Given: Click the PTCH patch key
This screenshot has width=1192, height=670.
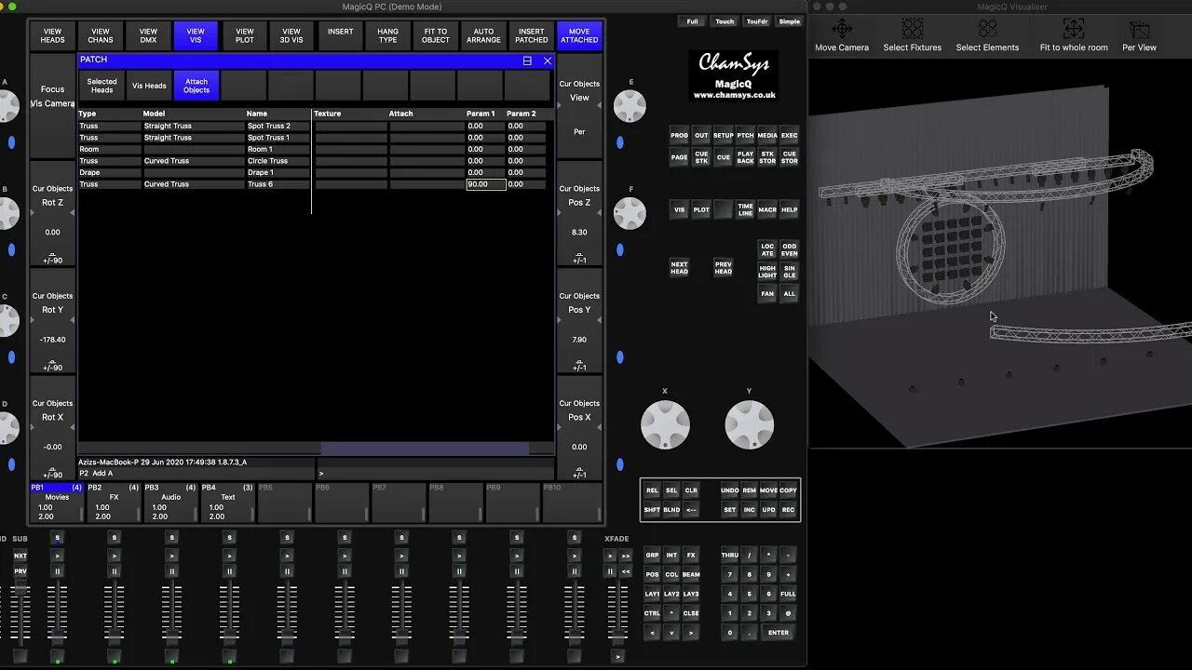Looking at the screenshot, I should click(x=745, y=136).
